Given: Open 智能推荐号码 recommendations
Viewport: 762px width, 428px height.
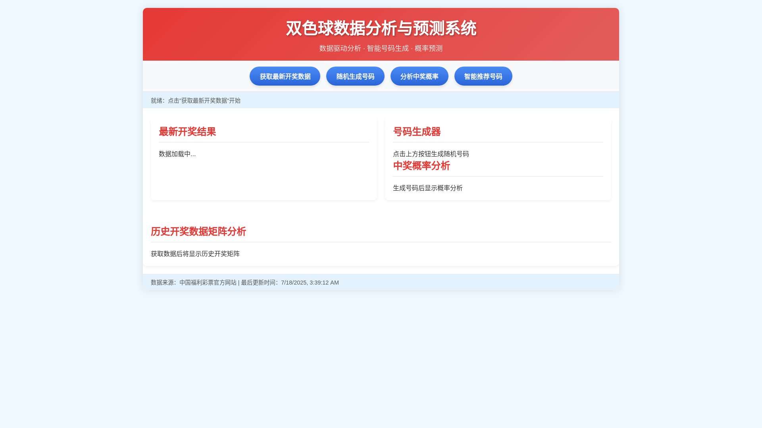Looking at the screenshot, I should click(483, 76).
